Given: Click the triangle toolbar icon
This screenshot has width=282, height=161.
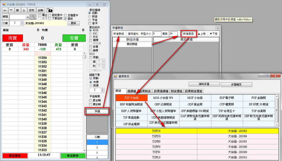Looking at the screenshot, I should click(x=24, y=10).
